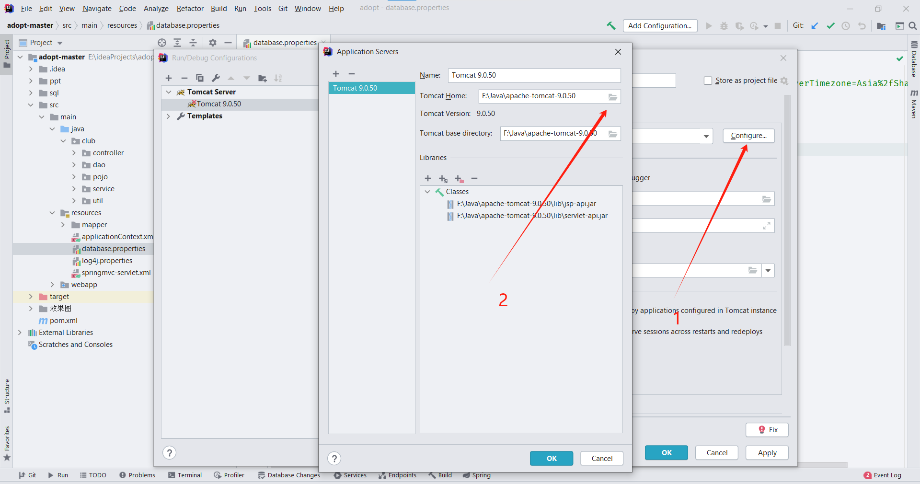Open the Tools menu

click(x=262, y=9)
